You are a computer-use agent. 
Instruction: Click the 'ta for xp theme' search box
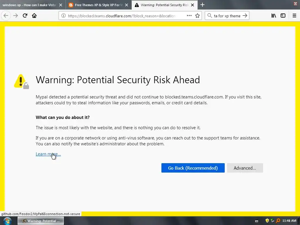pyautogui.click(x=227, y=16)
